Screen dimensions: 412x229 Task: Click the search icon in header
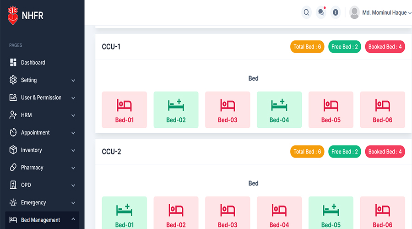point(307,12)
